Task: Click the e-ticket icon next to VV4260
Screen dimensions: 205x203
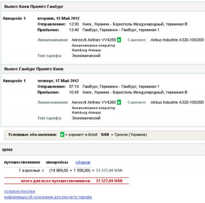Action: coord(119,102)
